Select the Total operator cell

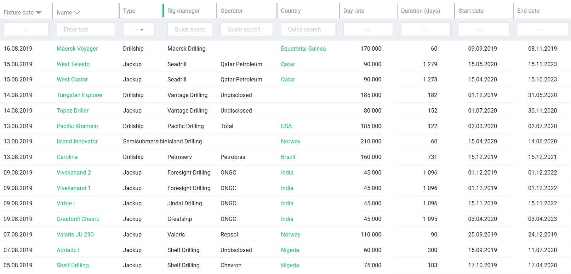coord(227,126)
